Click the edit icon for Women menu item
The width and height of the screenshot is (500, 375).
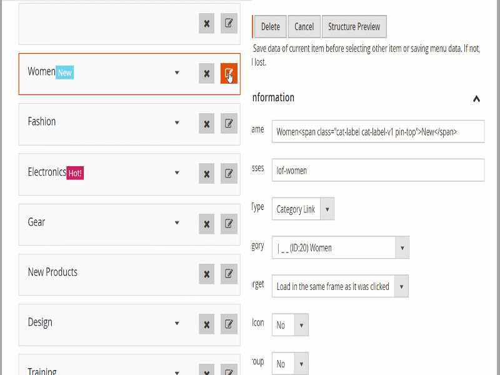pos(229,73)
